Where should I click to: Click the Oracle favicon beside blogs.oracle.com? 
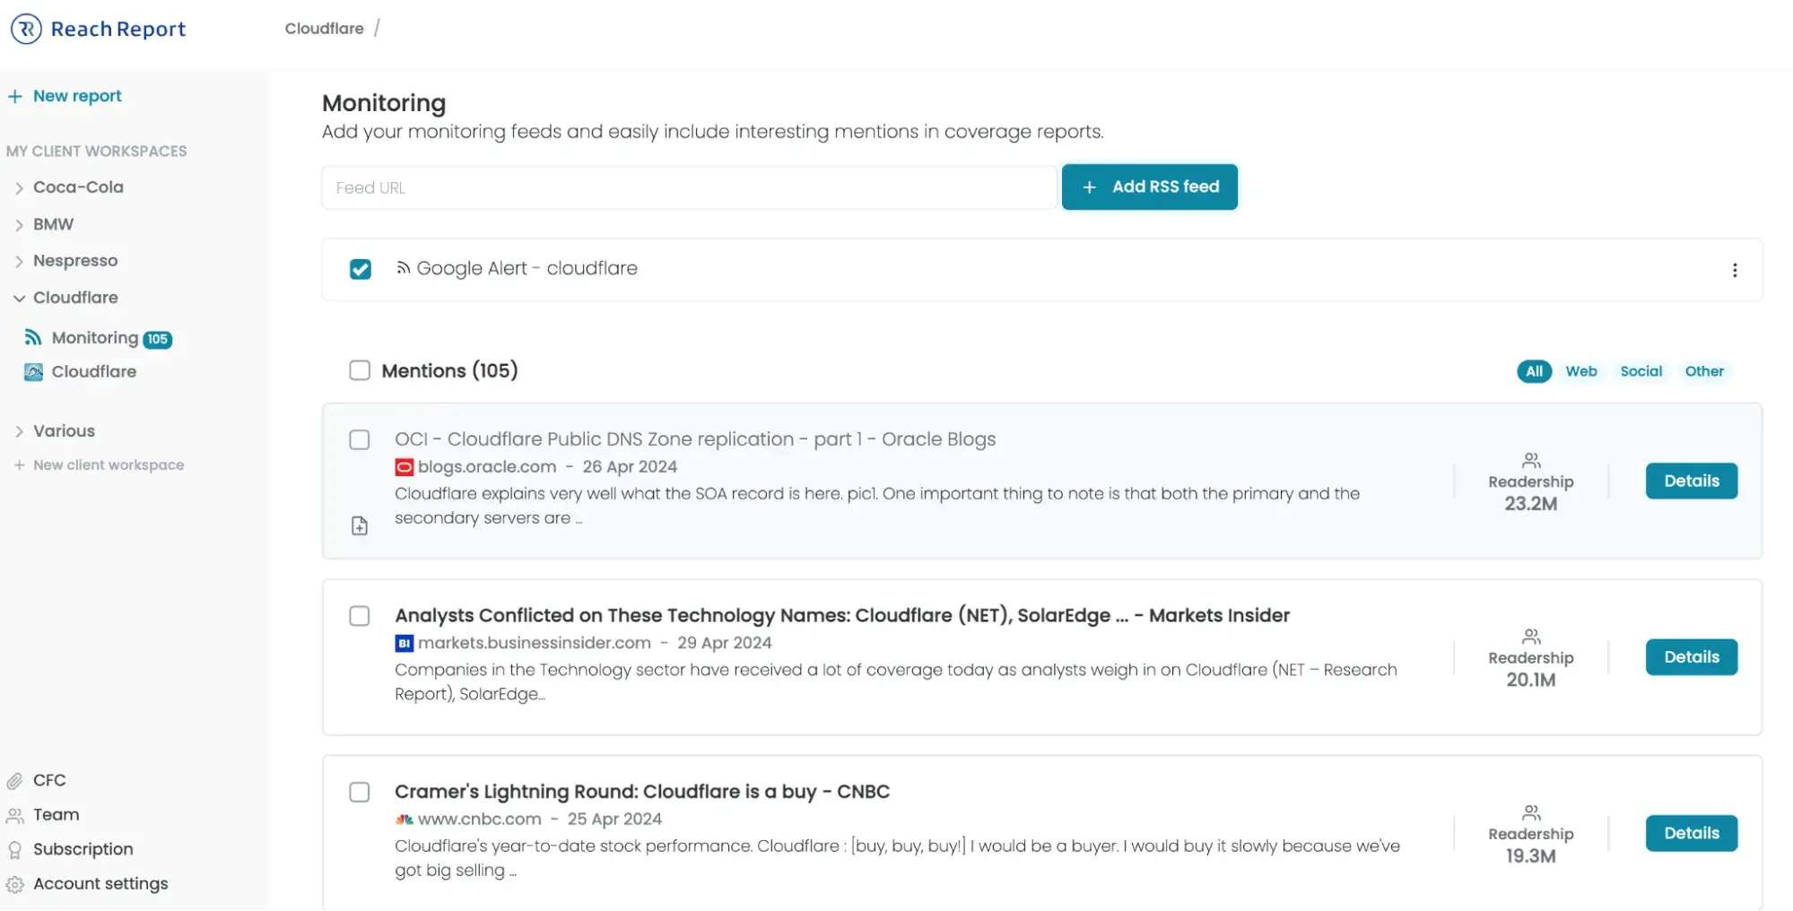[405, 467]
